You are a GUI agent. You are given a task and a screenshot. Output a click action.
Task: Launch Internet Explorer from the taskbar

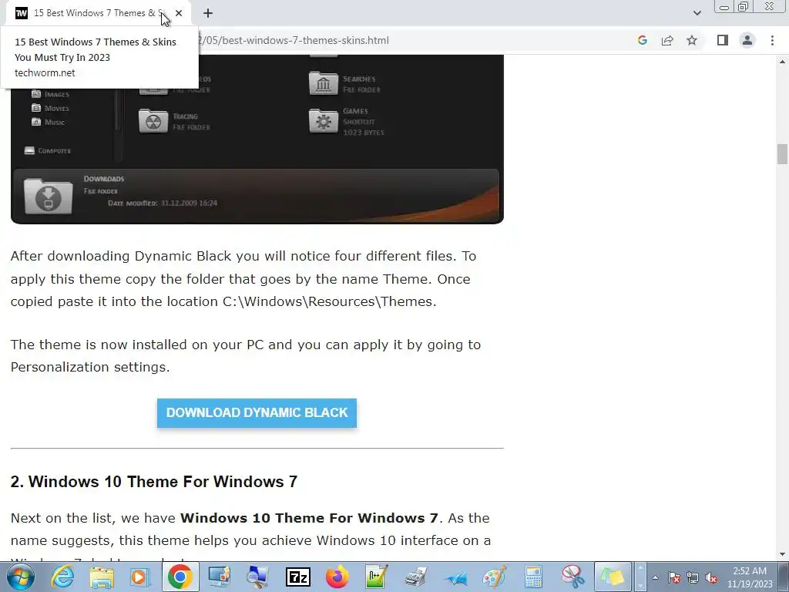[x=62, y=577]
